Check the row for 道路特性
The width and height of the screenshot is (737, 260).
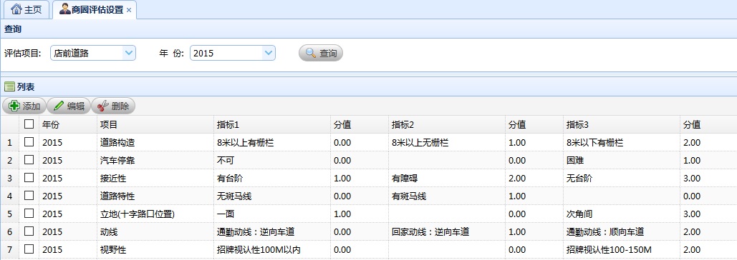[29, 195]
